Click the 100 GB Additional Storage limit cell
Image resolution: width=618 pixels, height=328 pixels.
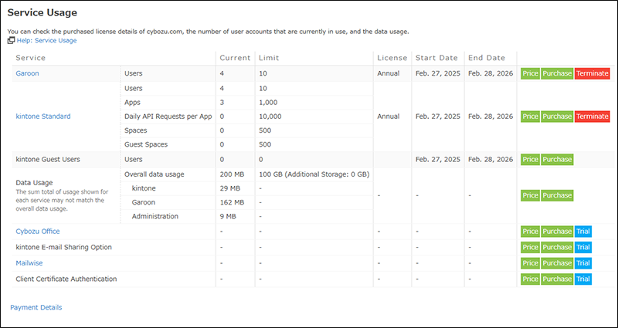(x=314, y=174)
